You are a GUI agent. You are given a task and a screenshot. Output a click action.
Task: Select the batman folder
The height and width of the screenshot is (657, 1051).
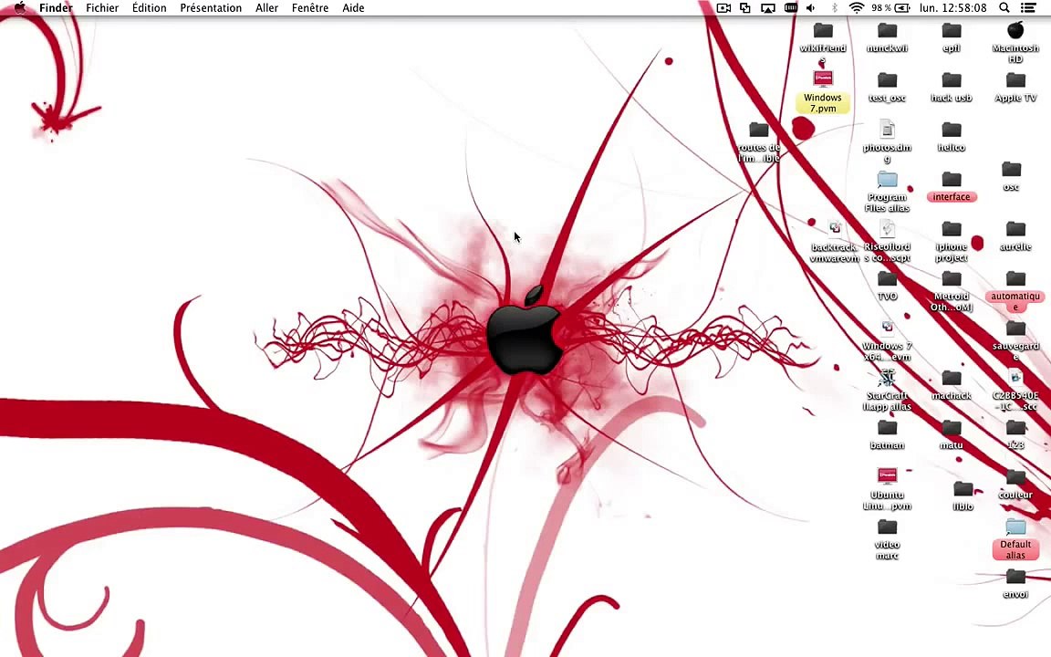(x=888, y=428)
